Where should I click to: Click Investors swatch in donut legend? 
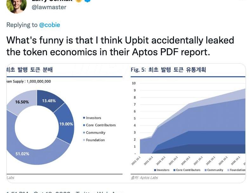tap(84, 118)
